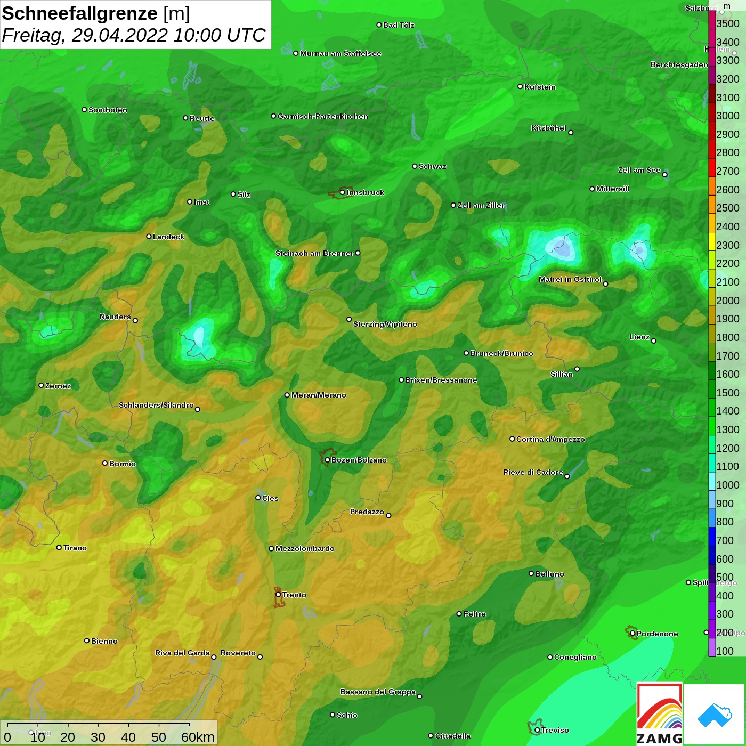Viewport: 746px width, 746px height.
Task: Click the Meran/Merano label
Action: click(319, 395)
